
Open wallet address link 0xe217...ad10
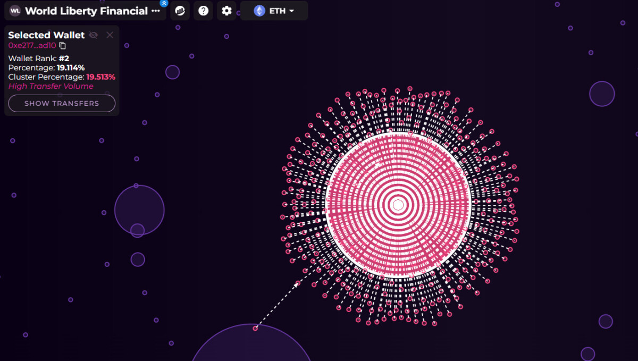[x=32, y=46]
